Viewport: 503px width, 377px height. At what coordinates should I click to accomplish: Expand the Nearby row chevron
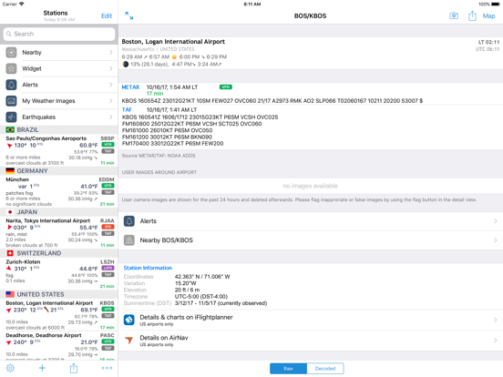coord(110,52)
